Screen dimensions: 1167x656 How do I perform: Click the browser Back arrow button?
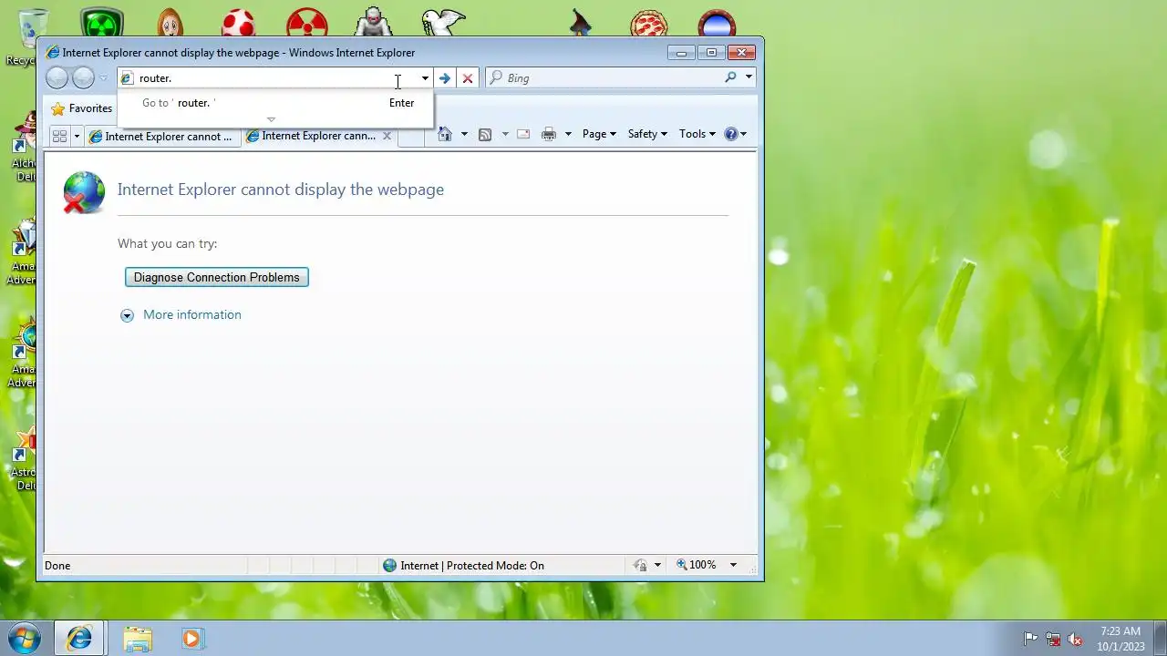[57, 78]
